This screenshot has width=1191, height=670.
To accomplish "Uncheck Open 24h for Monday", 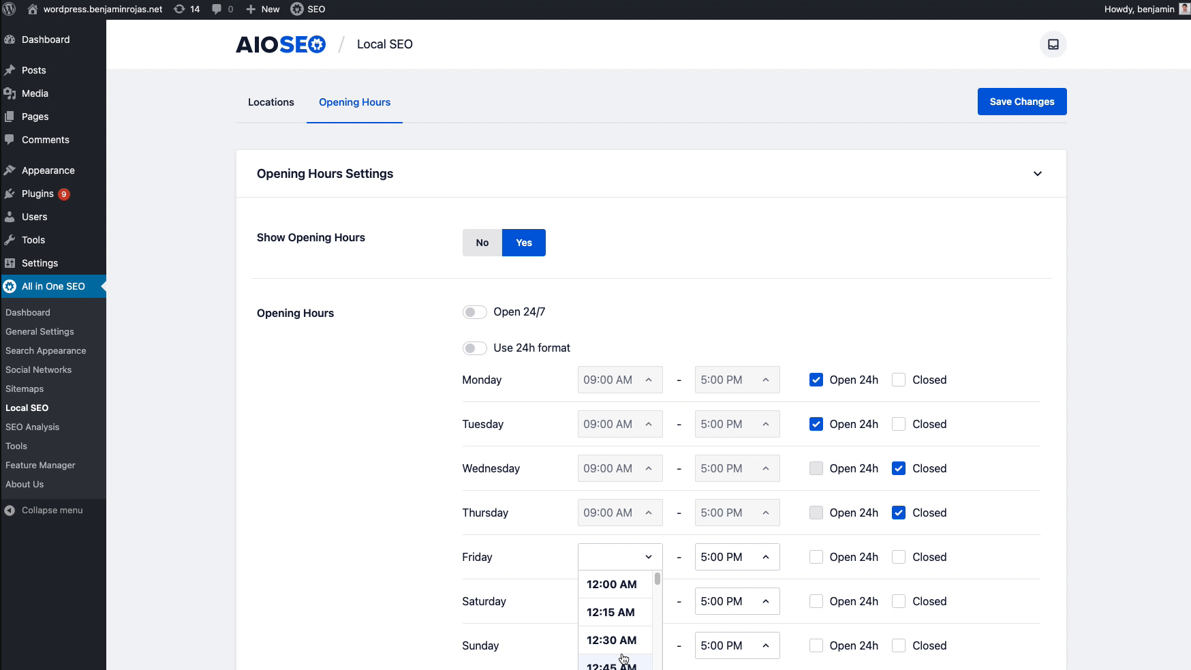I will [816, 380].
